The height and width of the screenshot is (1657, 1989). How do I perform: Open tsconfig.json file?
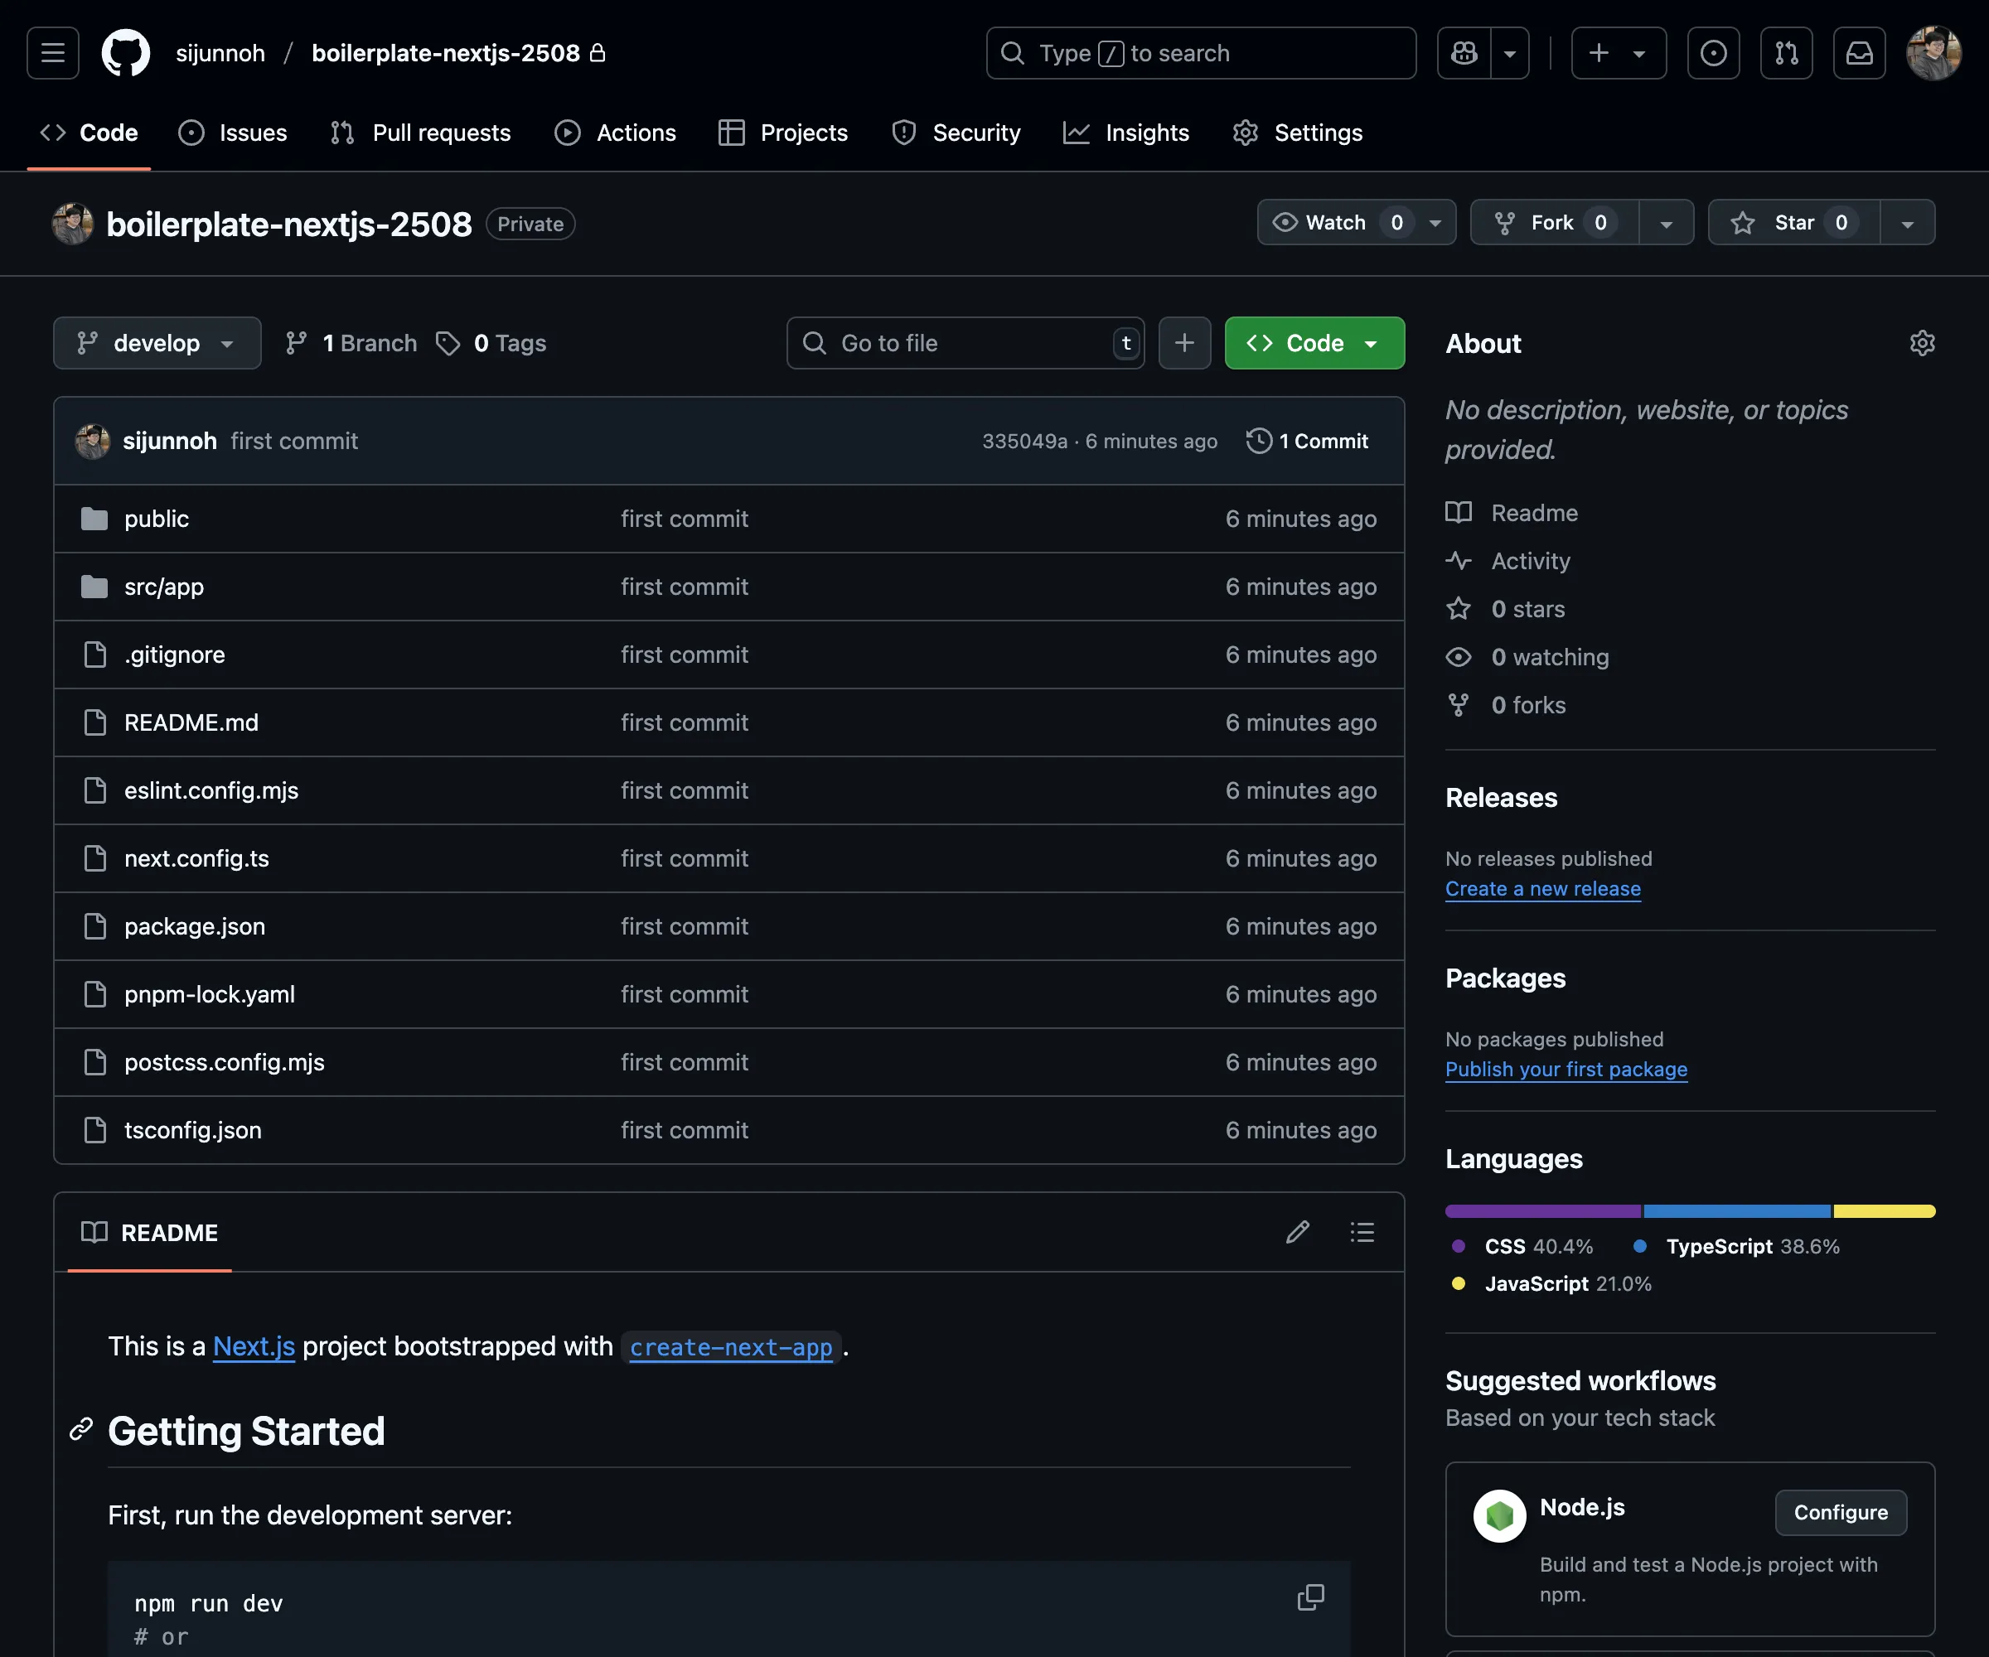pyautogui.click(x=192, y=1131)
